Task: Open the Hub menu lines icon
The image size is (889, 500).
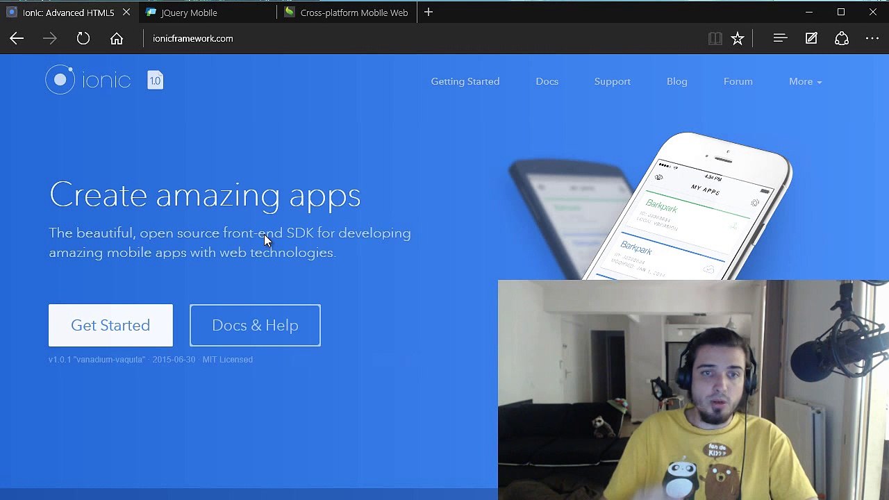Action: pos(780,39)
